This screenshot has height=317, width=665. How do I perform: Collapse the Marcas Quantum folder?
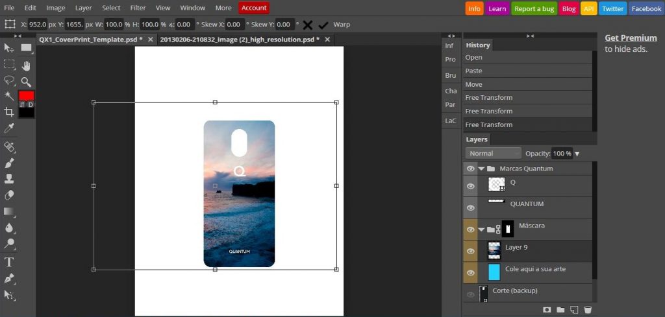click(x=481, y=169)
